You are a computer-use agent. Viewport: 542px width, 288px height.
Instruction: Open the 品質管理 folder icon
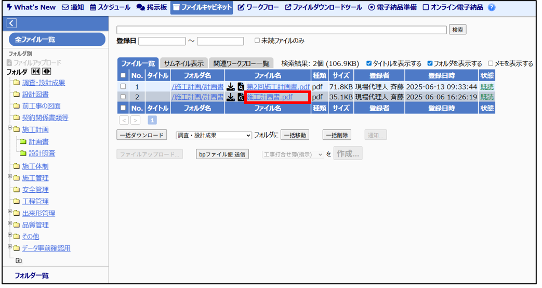point(17,225)
